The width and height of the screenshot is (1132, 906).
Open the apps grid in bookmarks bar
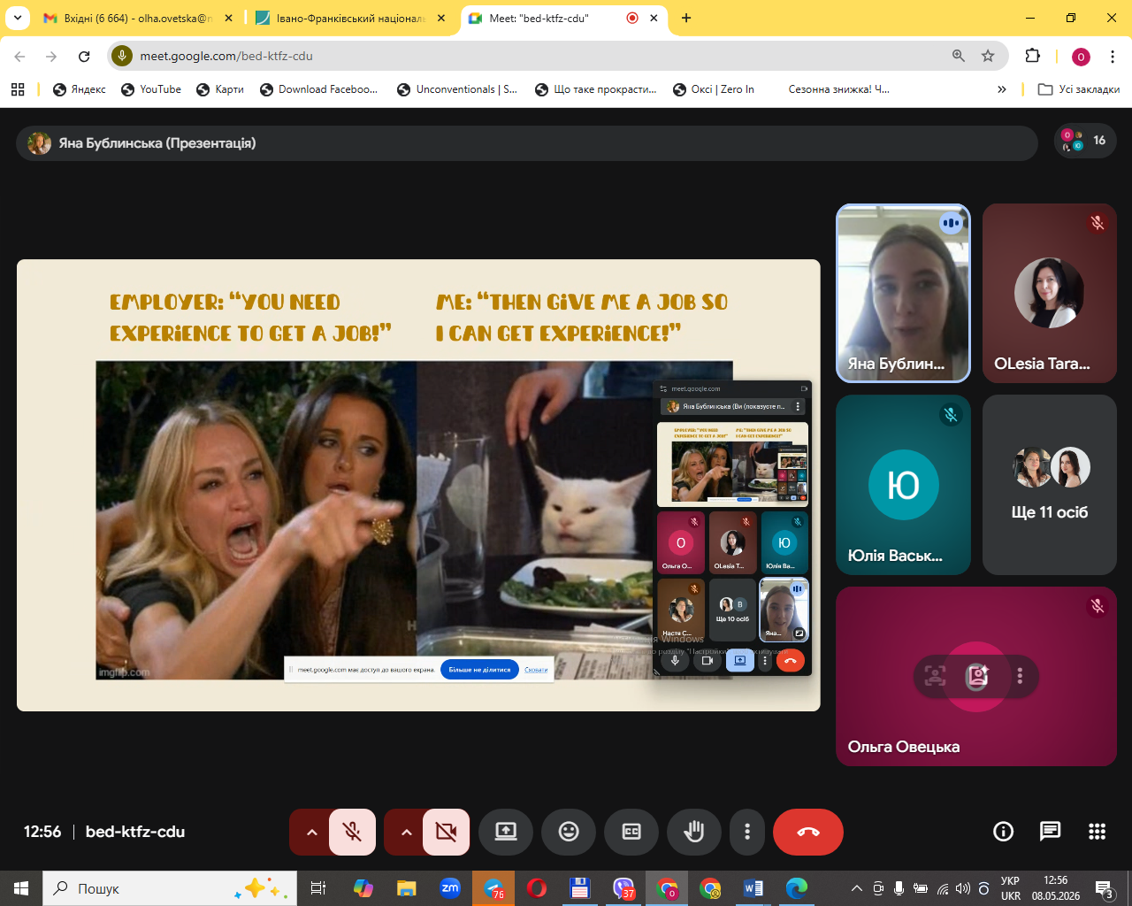point(18,89)
